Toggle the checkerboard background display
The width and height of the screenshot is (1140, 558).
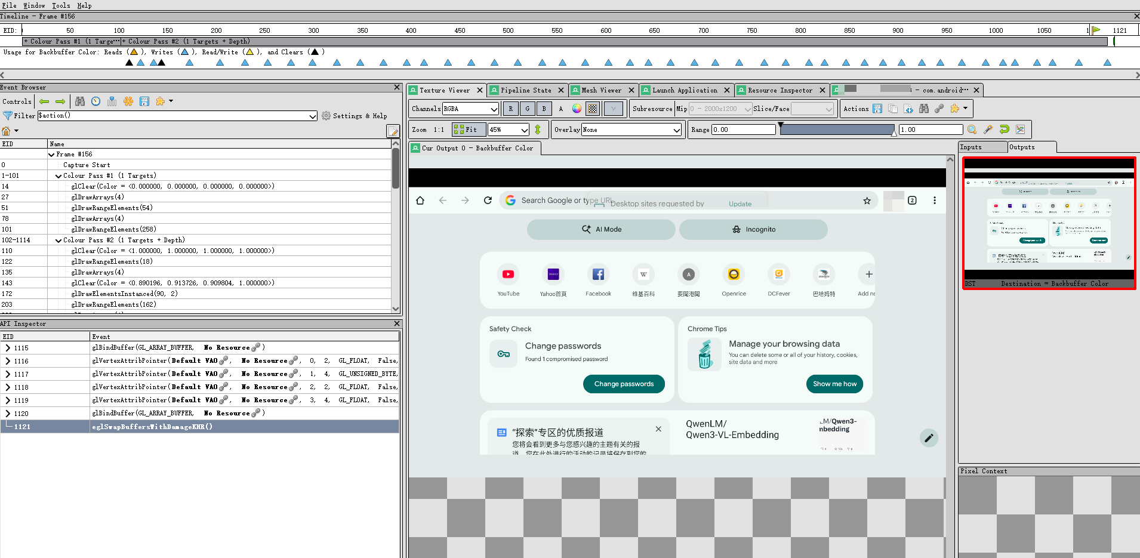click(592, 109)
